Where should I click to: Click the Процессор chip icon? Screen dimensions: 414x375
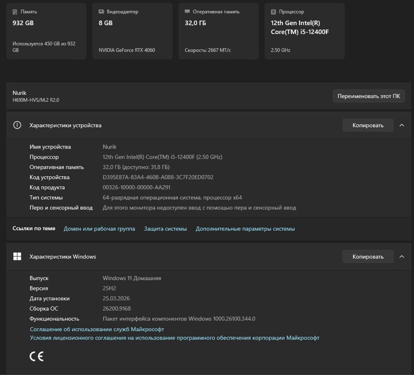[273, 12]
